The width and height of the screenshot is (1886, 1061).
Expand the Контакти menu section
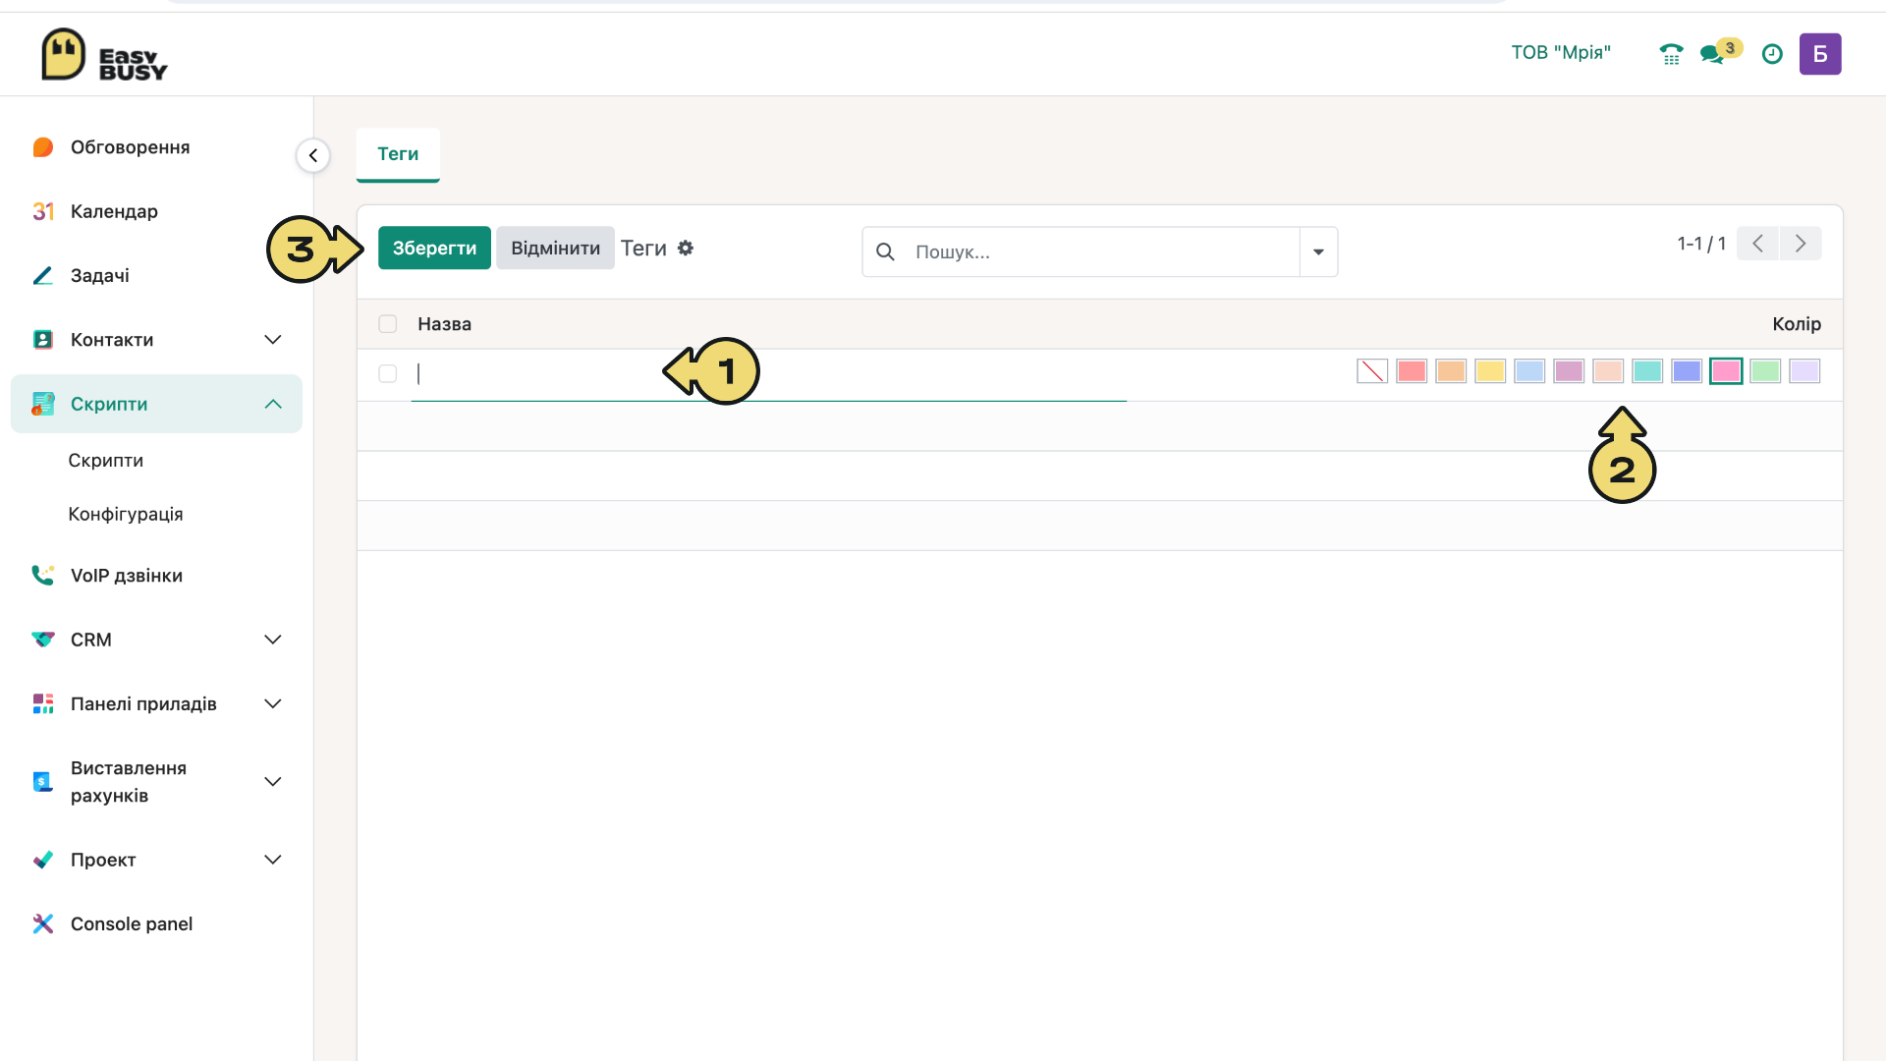click(273, 340)
